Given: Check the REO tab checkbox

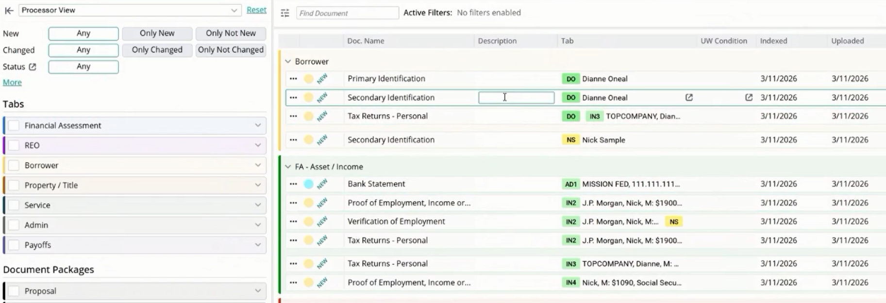Looking at the screenshot, I should (14, 145).
